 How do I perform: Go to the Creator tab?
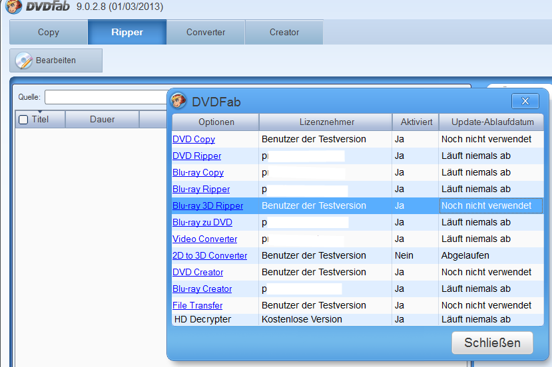click(284, 32)
